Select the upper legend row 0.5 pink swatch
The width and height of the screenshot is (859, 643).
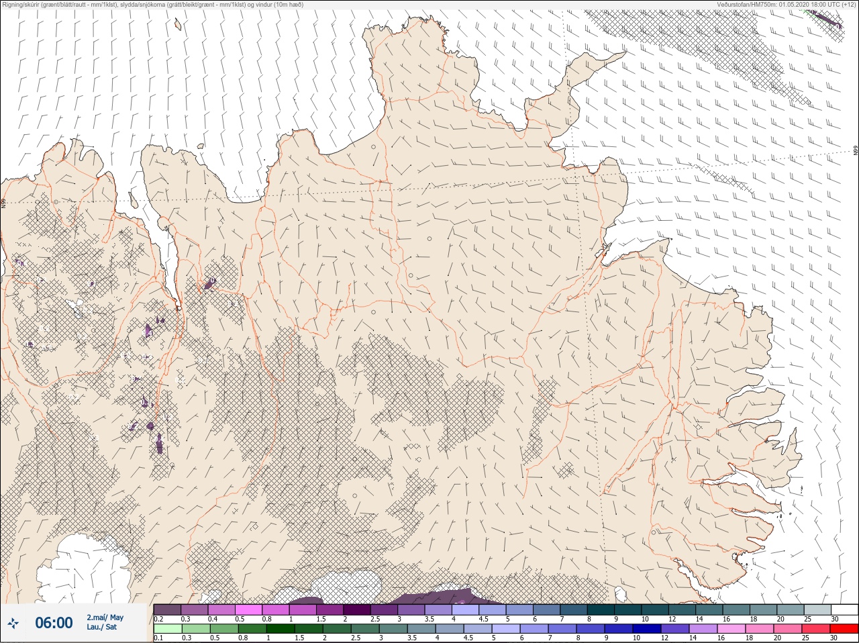point(249,609)
